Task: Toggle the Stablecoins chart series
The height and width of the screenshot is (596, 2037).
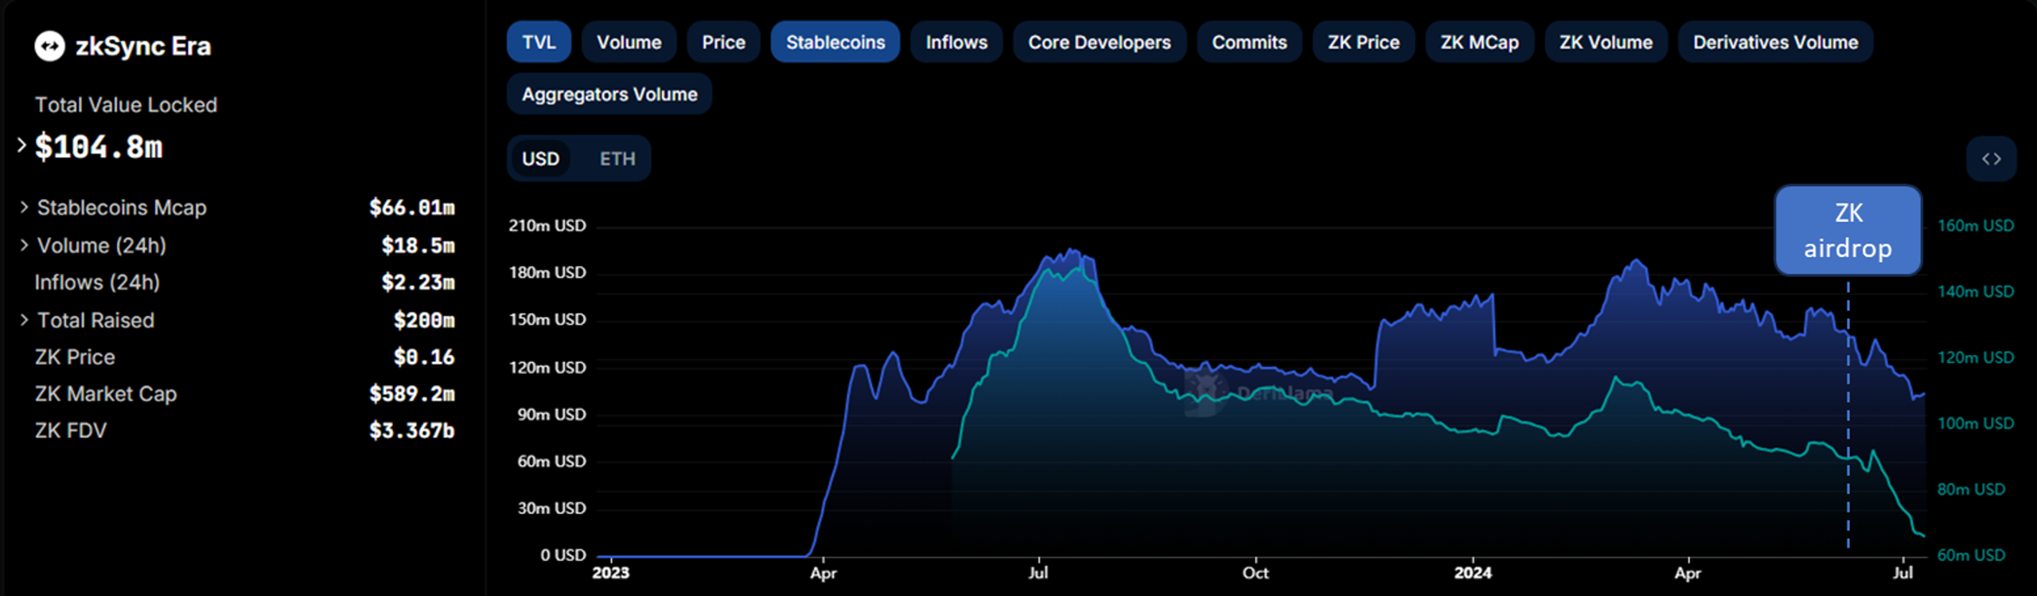Action: (835, 42)
